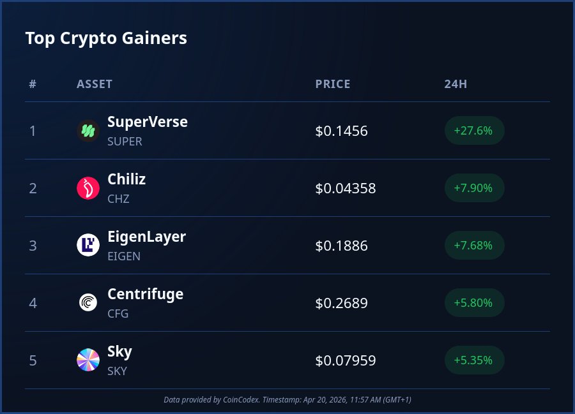Open the EigenLayer asset name link

click(x=146, y=237)
